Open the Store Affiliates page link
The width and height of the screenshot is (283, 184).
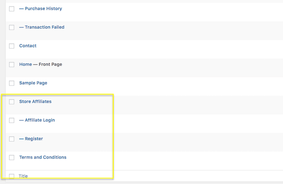35,101
